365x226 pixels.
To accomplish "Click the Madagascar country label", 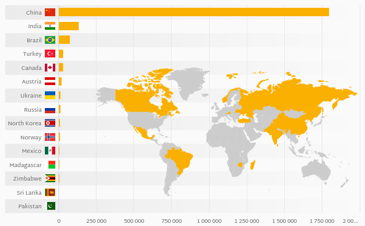I will pyautogui.click(x=26, y=165).
